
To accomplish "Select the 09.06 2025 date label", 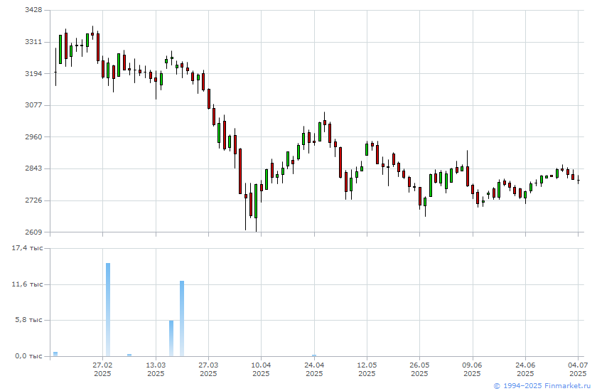I will (x=472, y=369).
